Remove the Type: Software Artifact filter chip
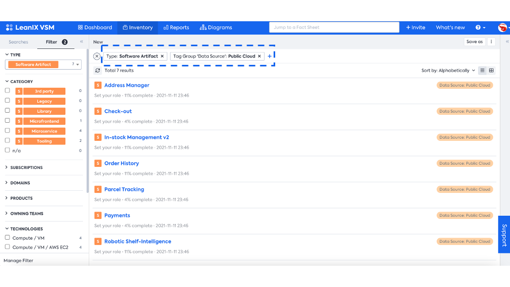This screenshot has width=510, height=287. pyautogui.click(x=162, y=56)
